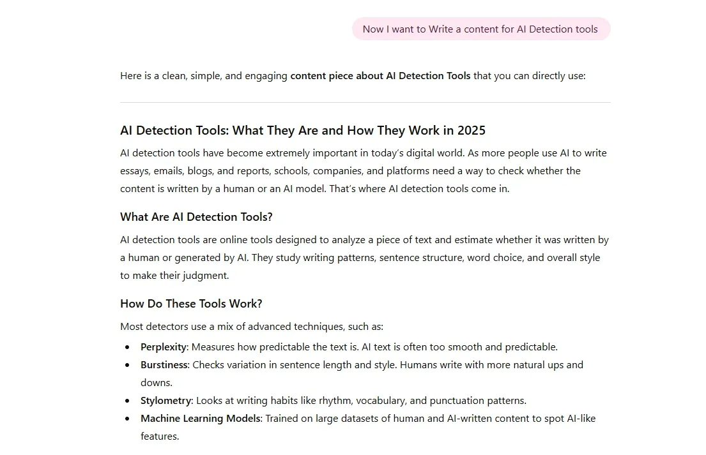Click the "How Do These Tools Work?" heading
The width and height of the screenshot is (706, 455).
(x=191, y=304)
